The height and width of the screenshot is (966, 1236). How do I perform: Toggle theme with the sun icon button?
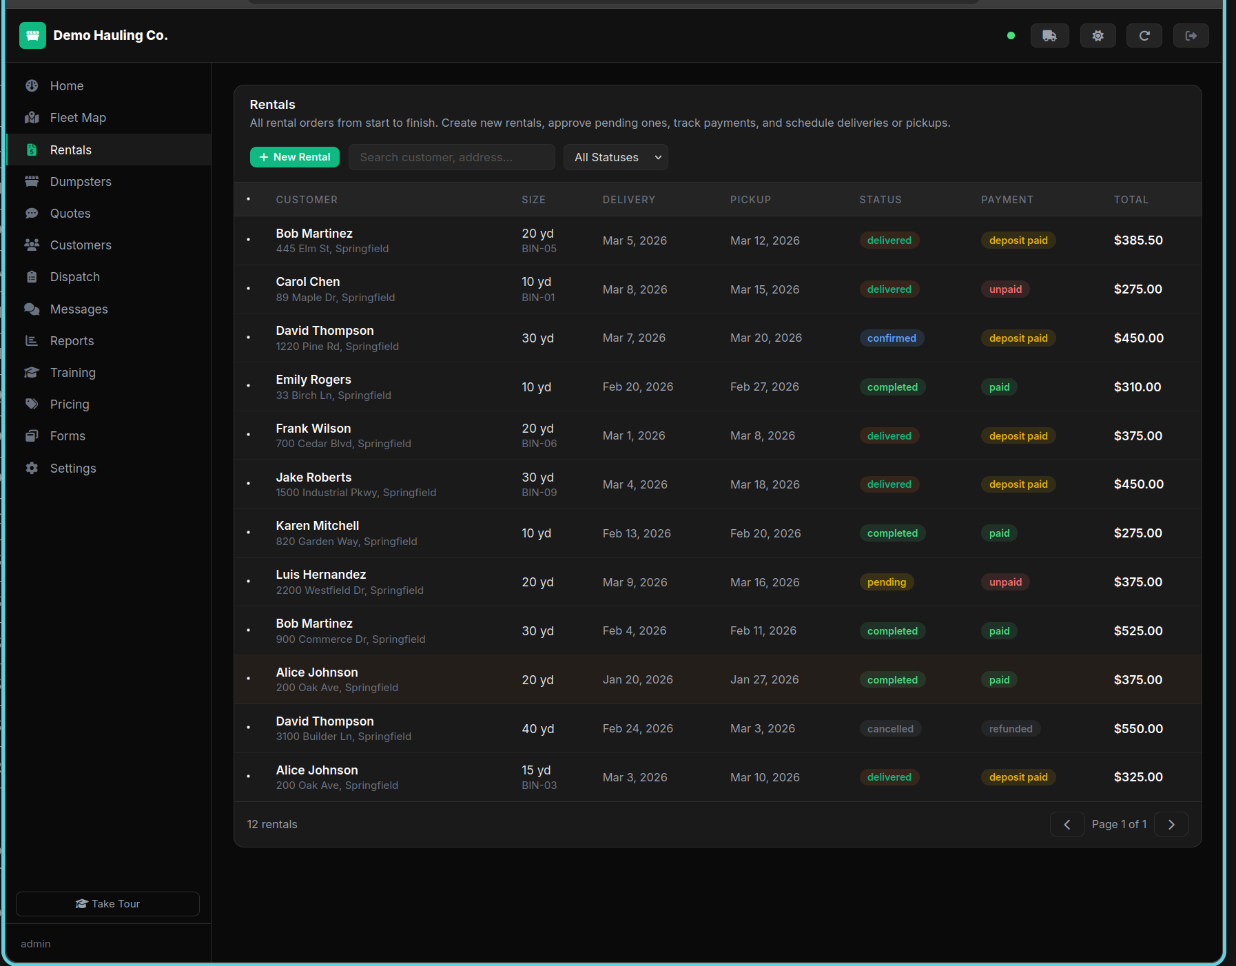[1098, 36]
